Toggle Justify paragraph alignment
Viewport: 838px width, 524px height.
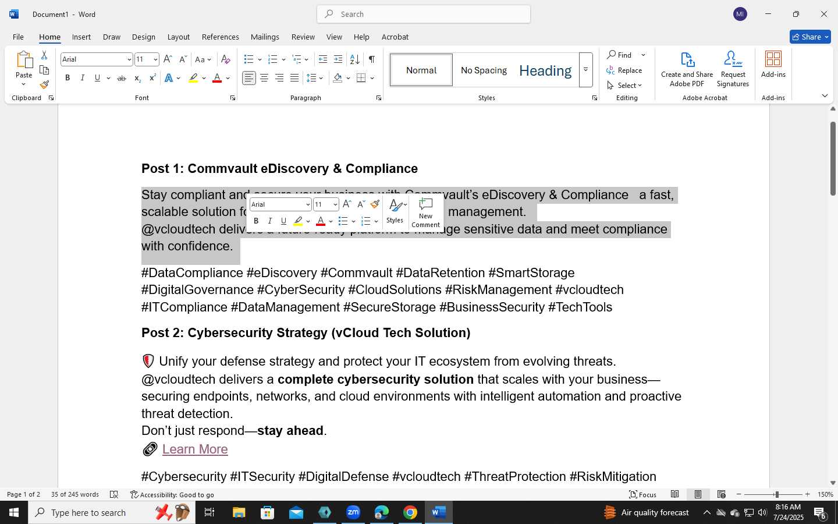point(294,78)
